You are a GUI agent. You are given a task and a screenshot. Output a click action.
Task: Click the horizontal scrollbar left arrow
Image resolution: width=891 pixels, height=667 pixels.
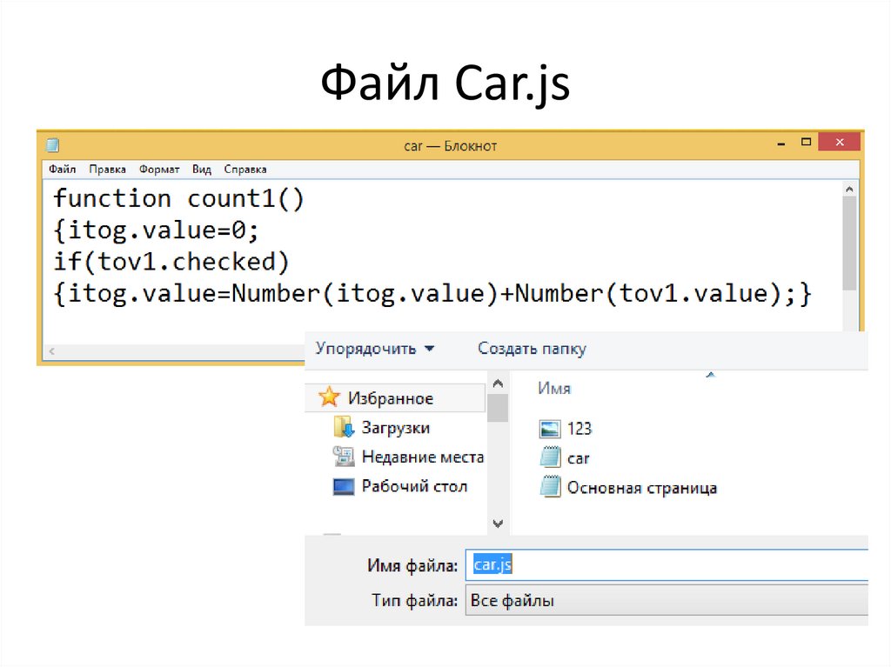[51, 351]
